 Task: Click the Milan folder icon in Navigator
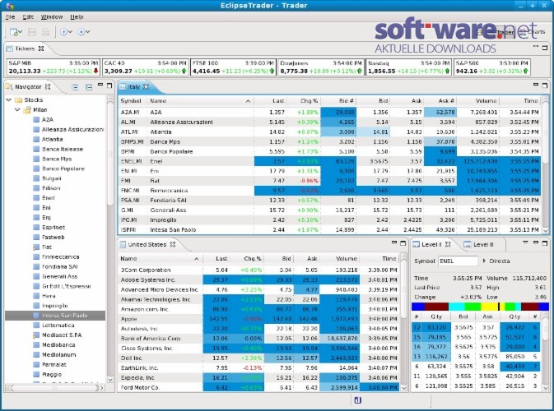27,109
